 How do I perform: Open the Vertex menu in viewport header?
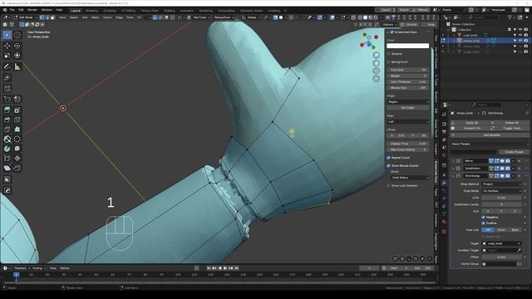tap(107, 17)
